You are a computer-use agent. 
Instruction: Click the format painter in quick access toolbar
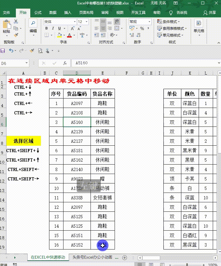click(32, 50)
